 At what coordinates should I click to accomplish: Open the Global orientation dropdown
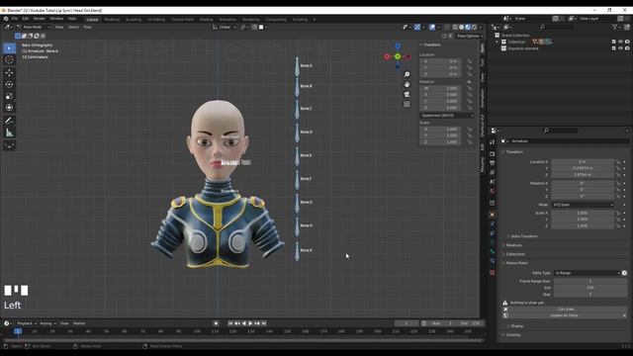coord(225,27)
